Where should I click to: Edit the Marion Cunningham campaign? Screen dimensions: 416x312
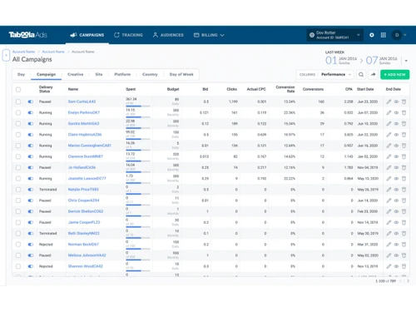389,146
